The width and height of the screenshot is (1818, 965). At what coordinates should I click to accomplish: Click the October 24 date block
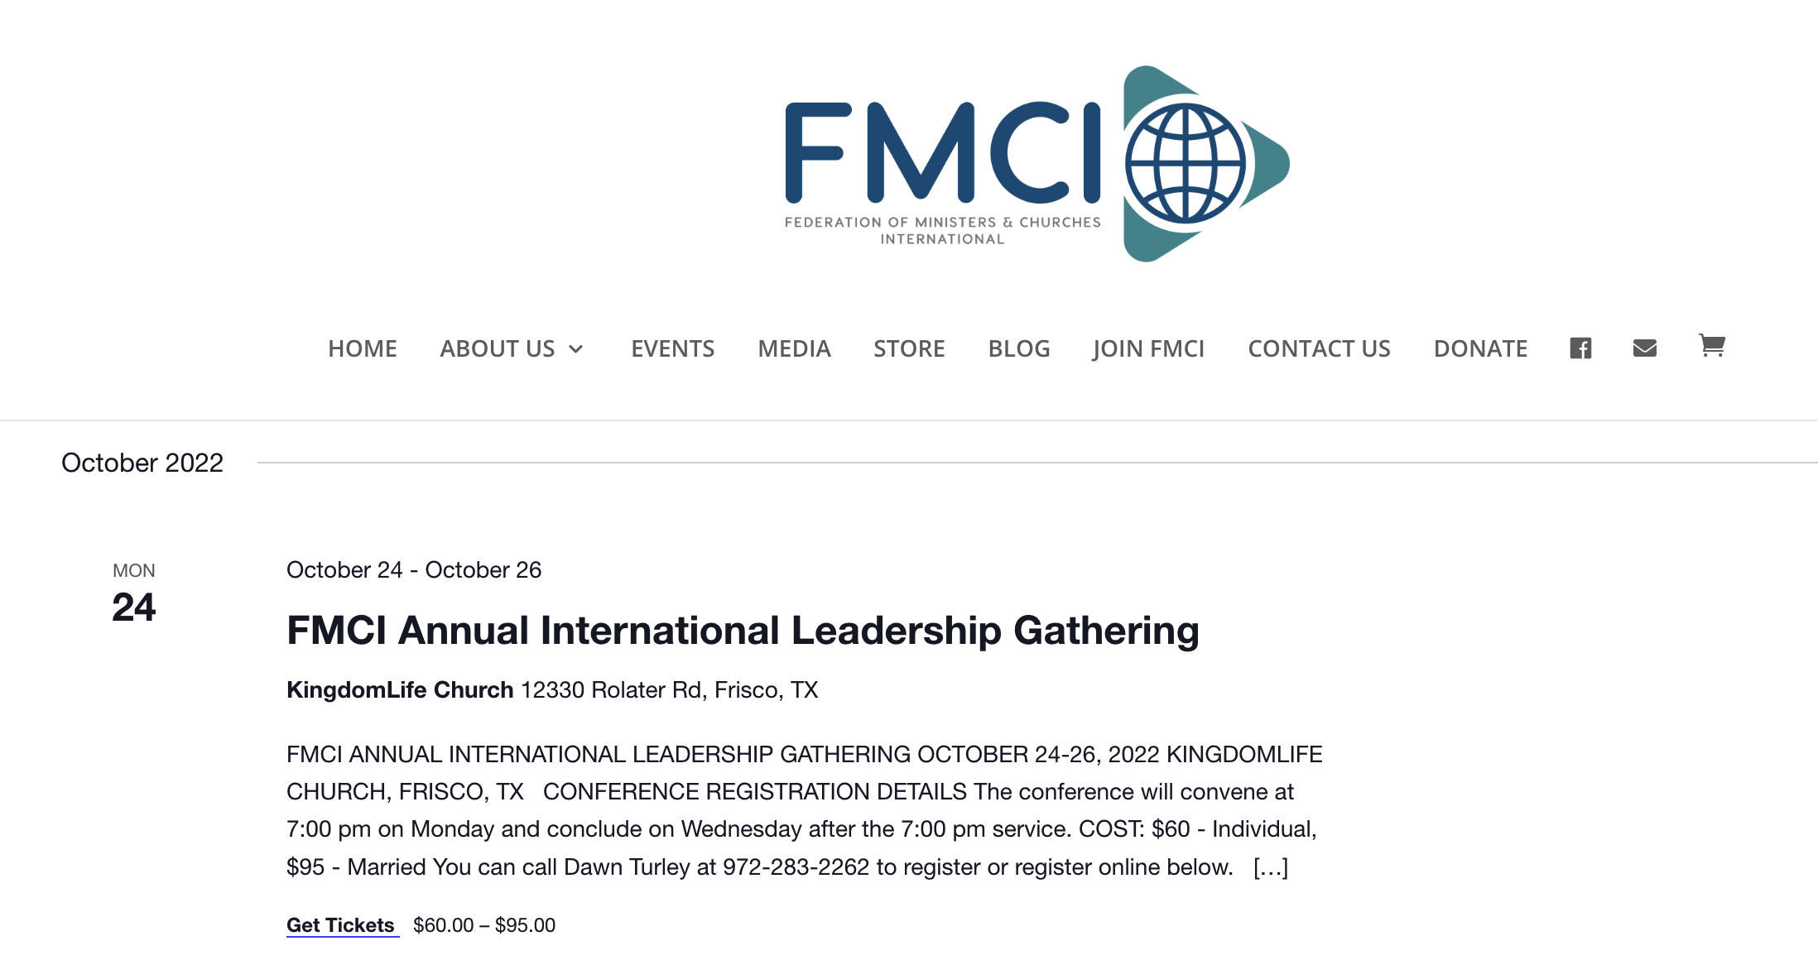pyautogui.click(x=134, y=589)
